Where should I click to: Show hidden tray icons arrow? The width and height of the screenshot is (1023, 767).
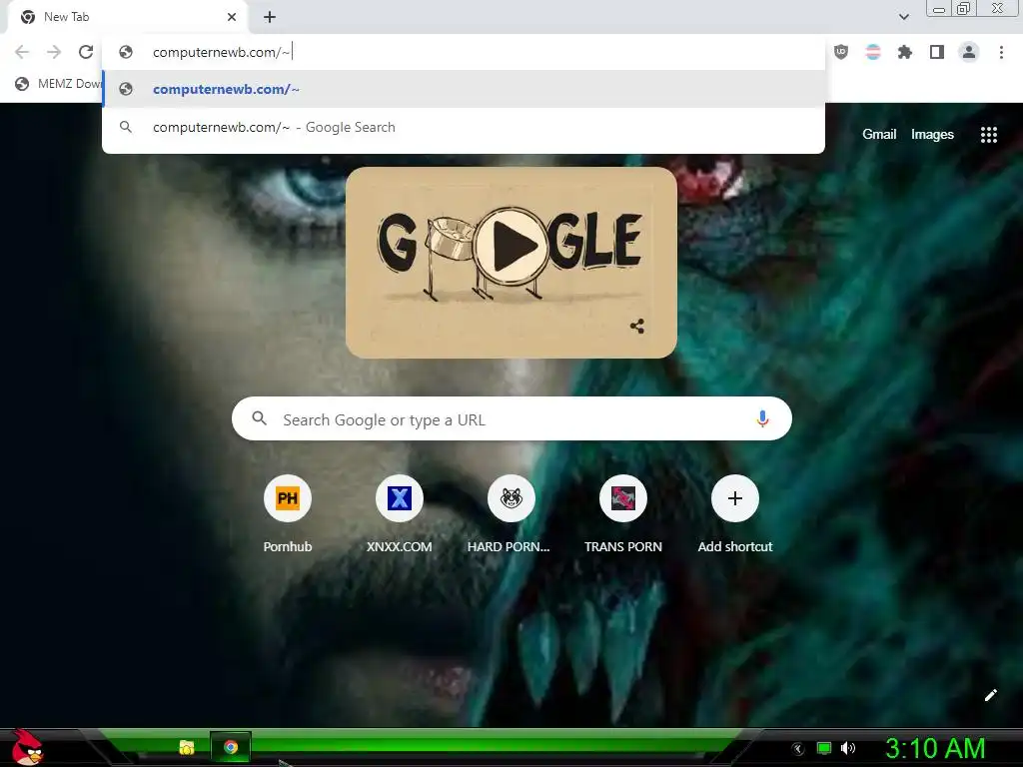point(797,749)
